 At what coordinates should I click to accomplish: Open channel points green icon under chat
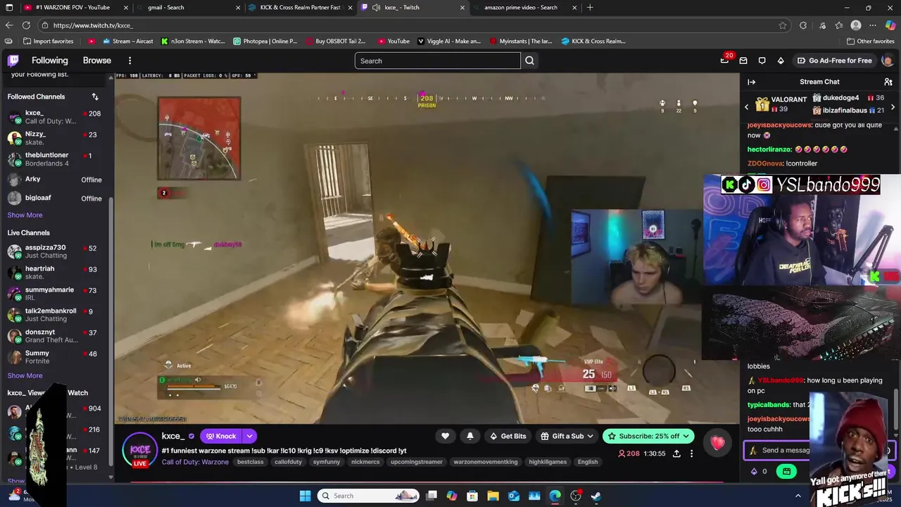786,471
